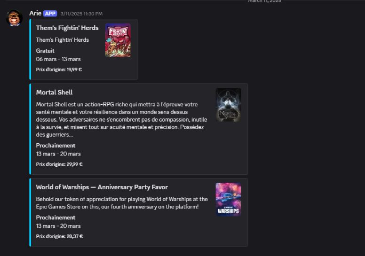Click the Prix d'origine 28,37 € text
The height and width of the screenshot is (256, 365).
tap(59, 236)
